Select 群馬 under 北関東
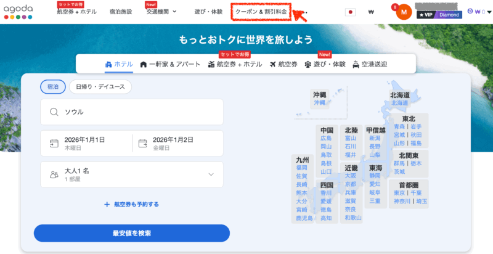This screenshot has height=254, width=493. 399,163
